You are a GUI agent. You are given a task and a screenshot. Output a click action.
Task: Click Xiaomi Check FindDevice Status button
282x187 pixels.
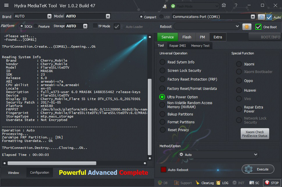click(x=255, y=134)
